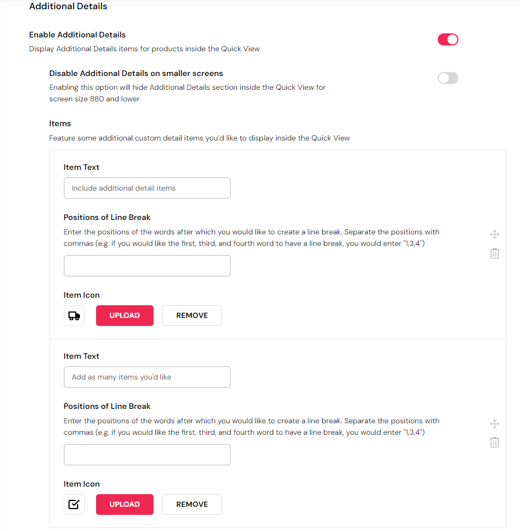Click second item's 'Positions of Line Break' label

pos(107,406)
